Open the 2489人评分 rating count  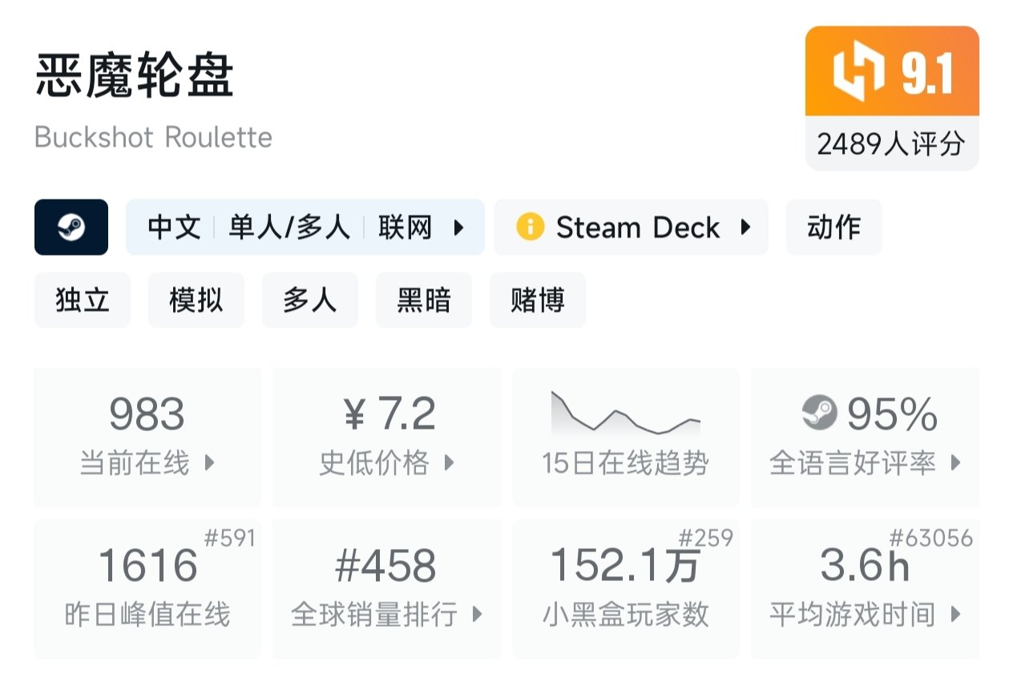[x=891, y=144]
